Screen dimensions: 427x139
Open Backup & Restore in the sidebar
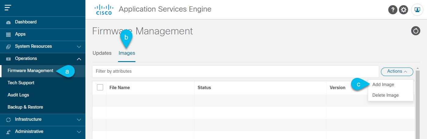pos(25,107)
